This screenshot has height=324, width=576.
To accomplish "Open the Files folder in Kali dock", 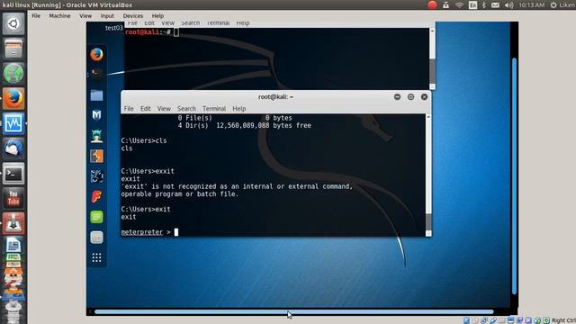I will pos(96,95).
